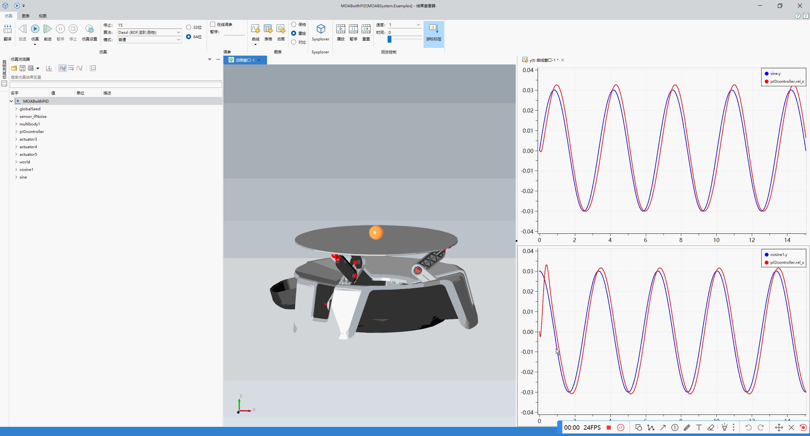The image size is (810, 436).
Task: Click the sine.y legend entry
Action: click(x=772, y=74)
